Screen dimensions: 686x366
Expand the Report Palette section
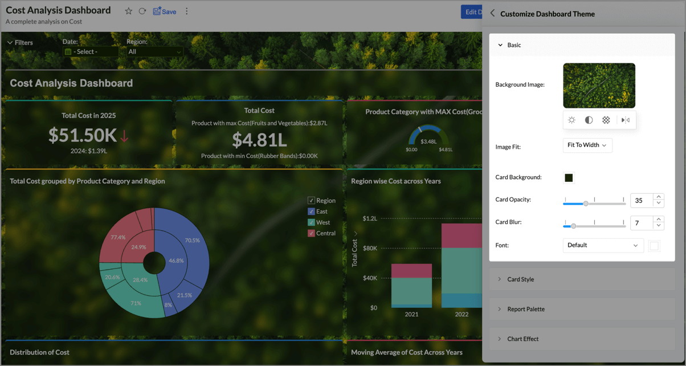[x=525, y=309]
